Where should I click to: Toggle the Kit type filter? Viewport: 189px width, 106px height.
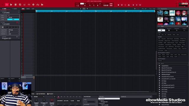165,34
